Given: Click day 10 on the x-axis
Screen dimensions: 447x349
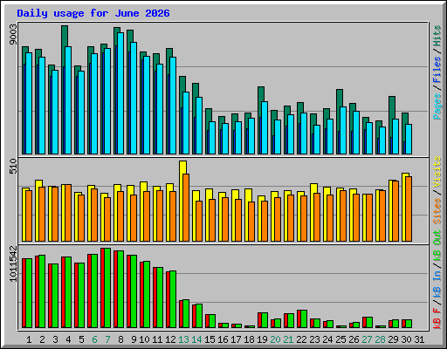Looking at the screenshot, I should point(144,339).
